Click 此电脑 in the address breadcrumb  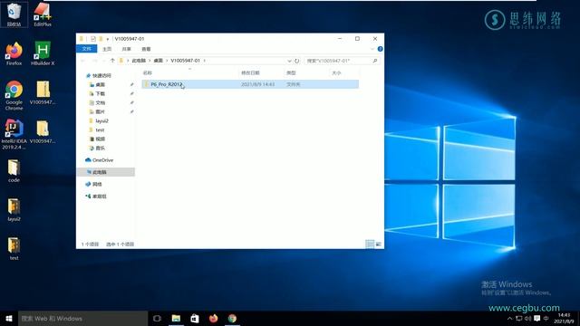point(139,61)
